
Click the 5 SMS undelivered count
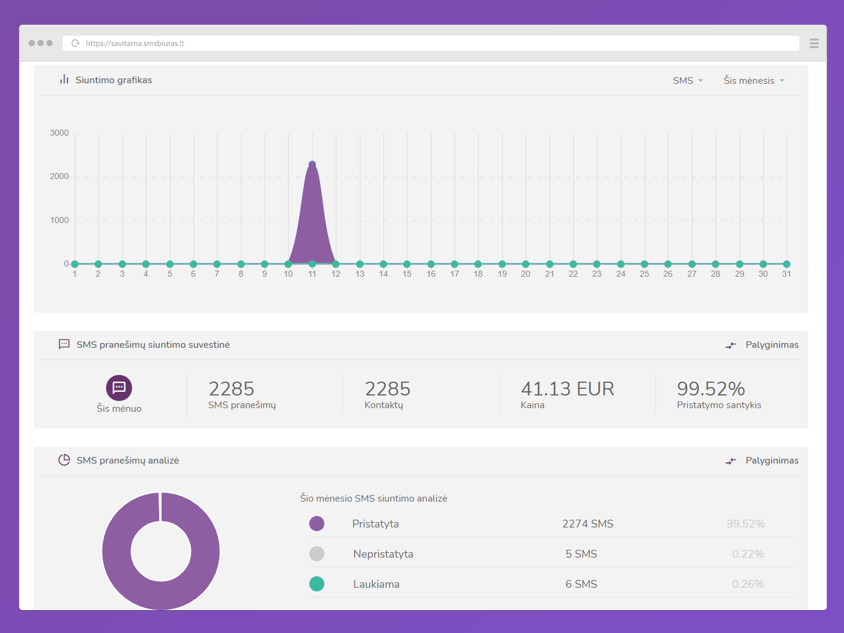point(581,554)
